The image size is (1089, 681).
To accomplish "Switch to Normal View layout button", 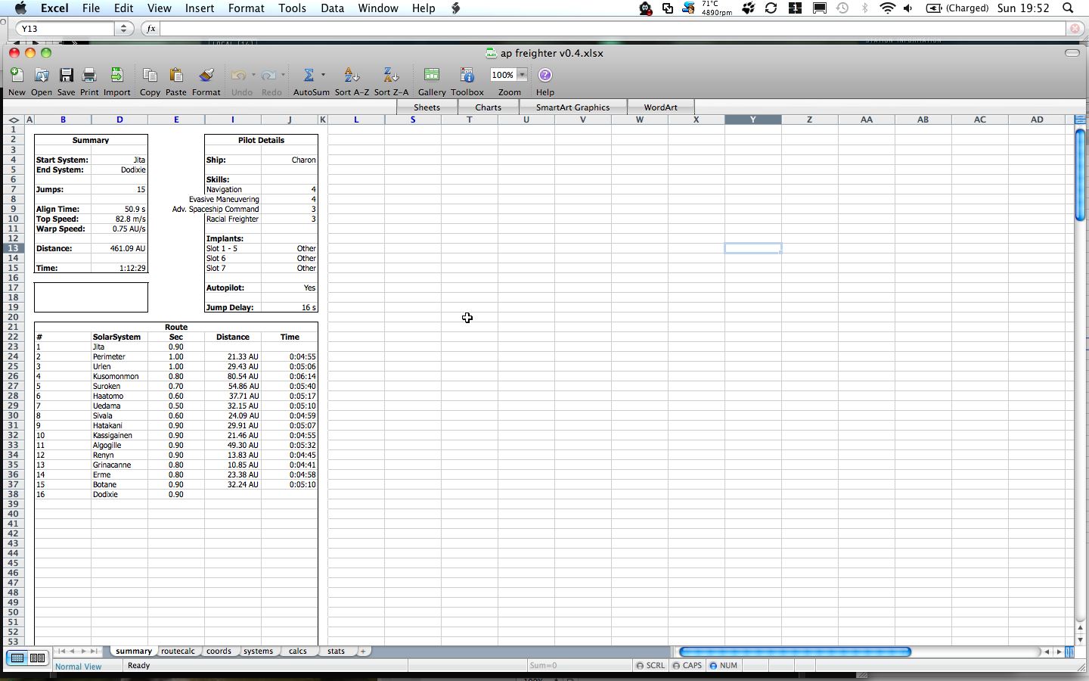I will (17, 658).
